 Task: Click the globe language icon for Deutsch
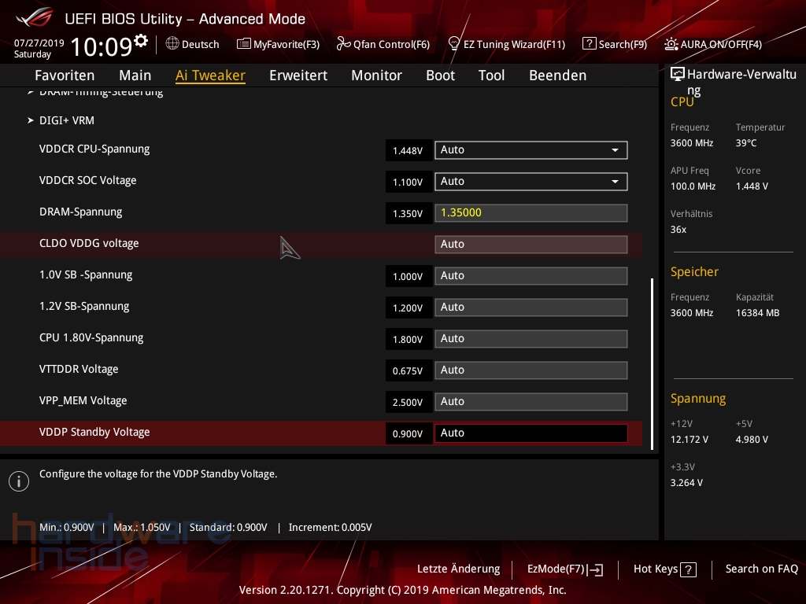tap(172, 44)
